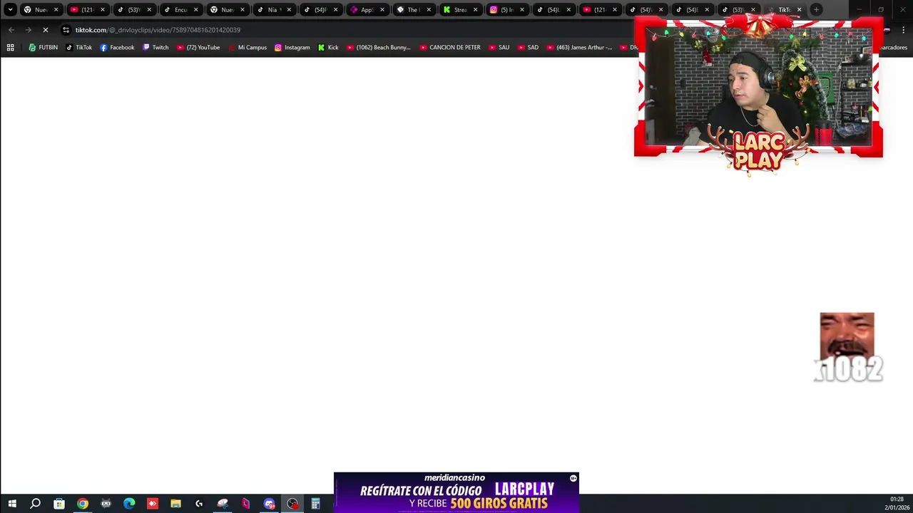
Task: Open the Chrome apps grid icon
Action: pos(10,48)
